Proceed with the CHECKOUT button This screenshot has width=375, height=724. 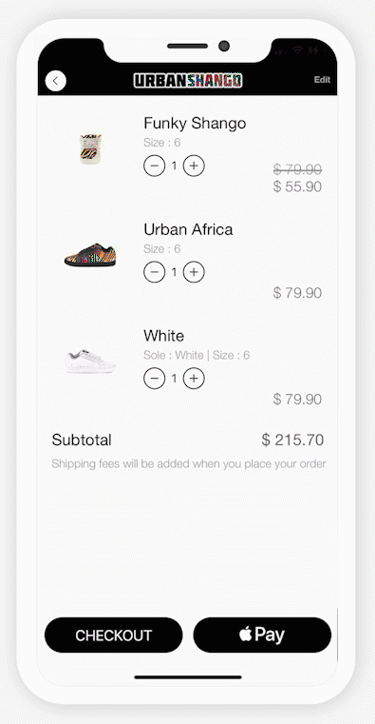[113, 635]
